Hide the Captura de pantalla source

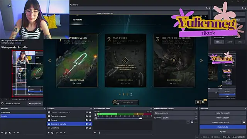[86, 124]
